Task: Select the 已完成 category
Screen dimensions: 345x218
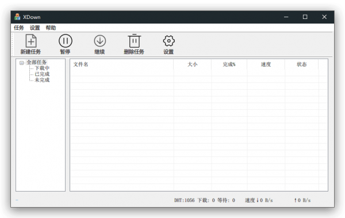Action: 42,74
